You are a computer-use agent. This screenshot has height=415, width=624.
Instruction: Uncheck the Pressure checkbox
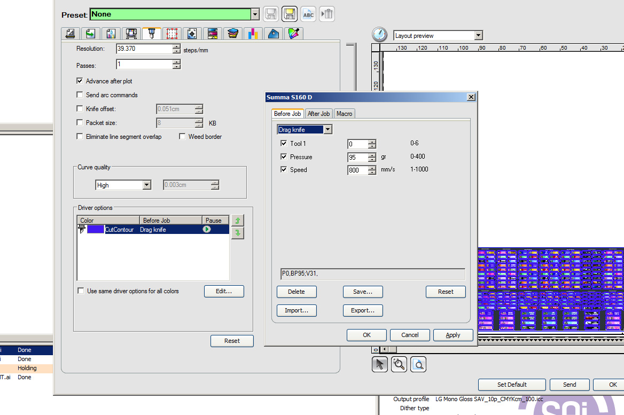tap(284, 157)
